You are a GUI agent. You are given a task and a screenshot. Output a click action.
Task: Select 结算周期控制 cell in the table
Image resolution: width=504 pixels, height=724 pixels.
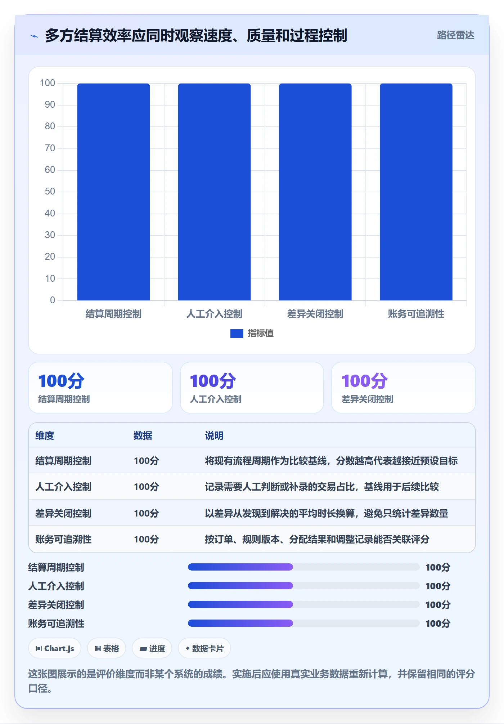pyautogui.click(x=63, y=461)
